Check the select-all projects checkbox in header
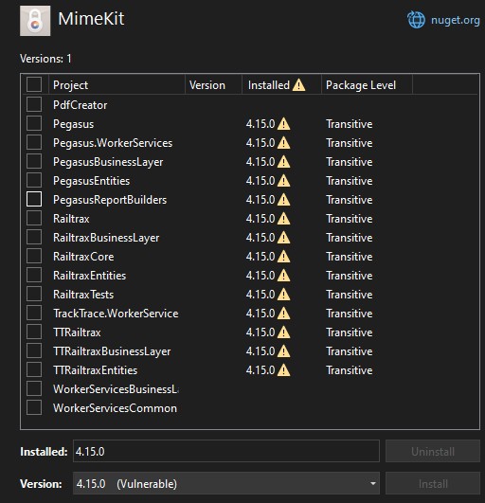The height and width of the screenshot is (503, 485). (x=34, y=84)
